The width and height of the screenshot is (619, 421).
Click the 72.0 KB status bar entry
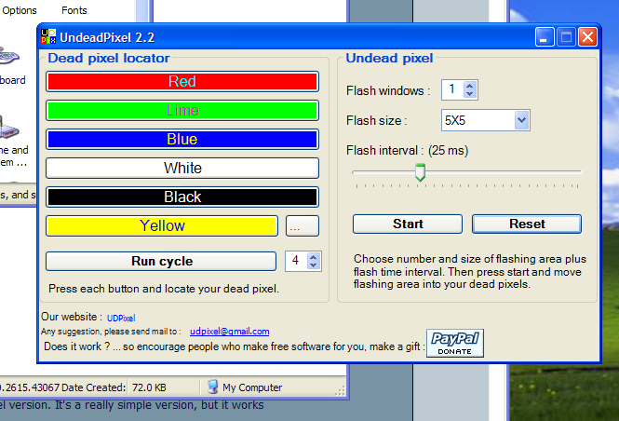pyautogui.click(x=149, y=387)
